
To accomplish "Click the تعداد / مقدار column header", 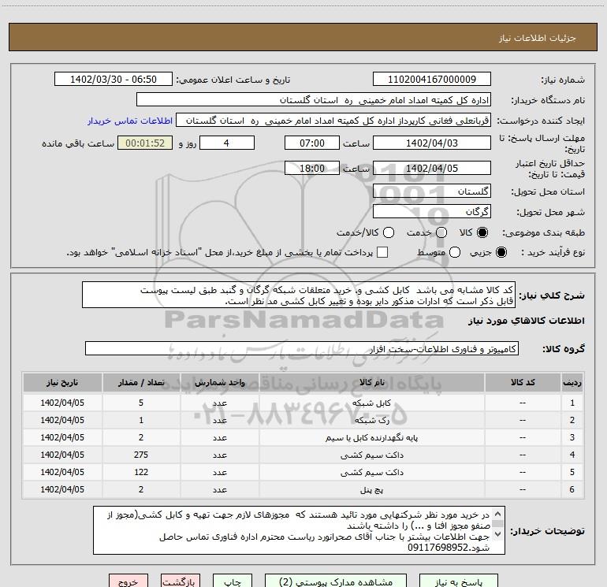I will [141, 382].
